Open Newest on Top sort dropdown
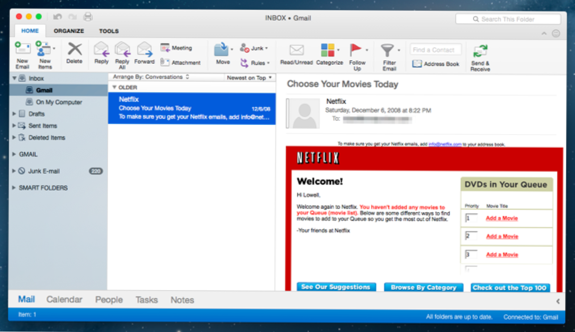 [x=250, y=78]
